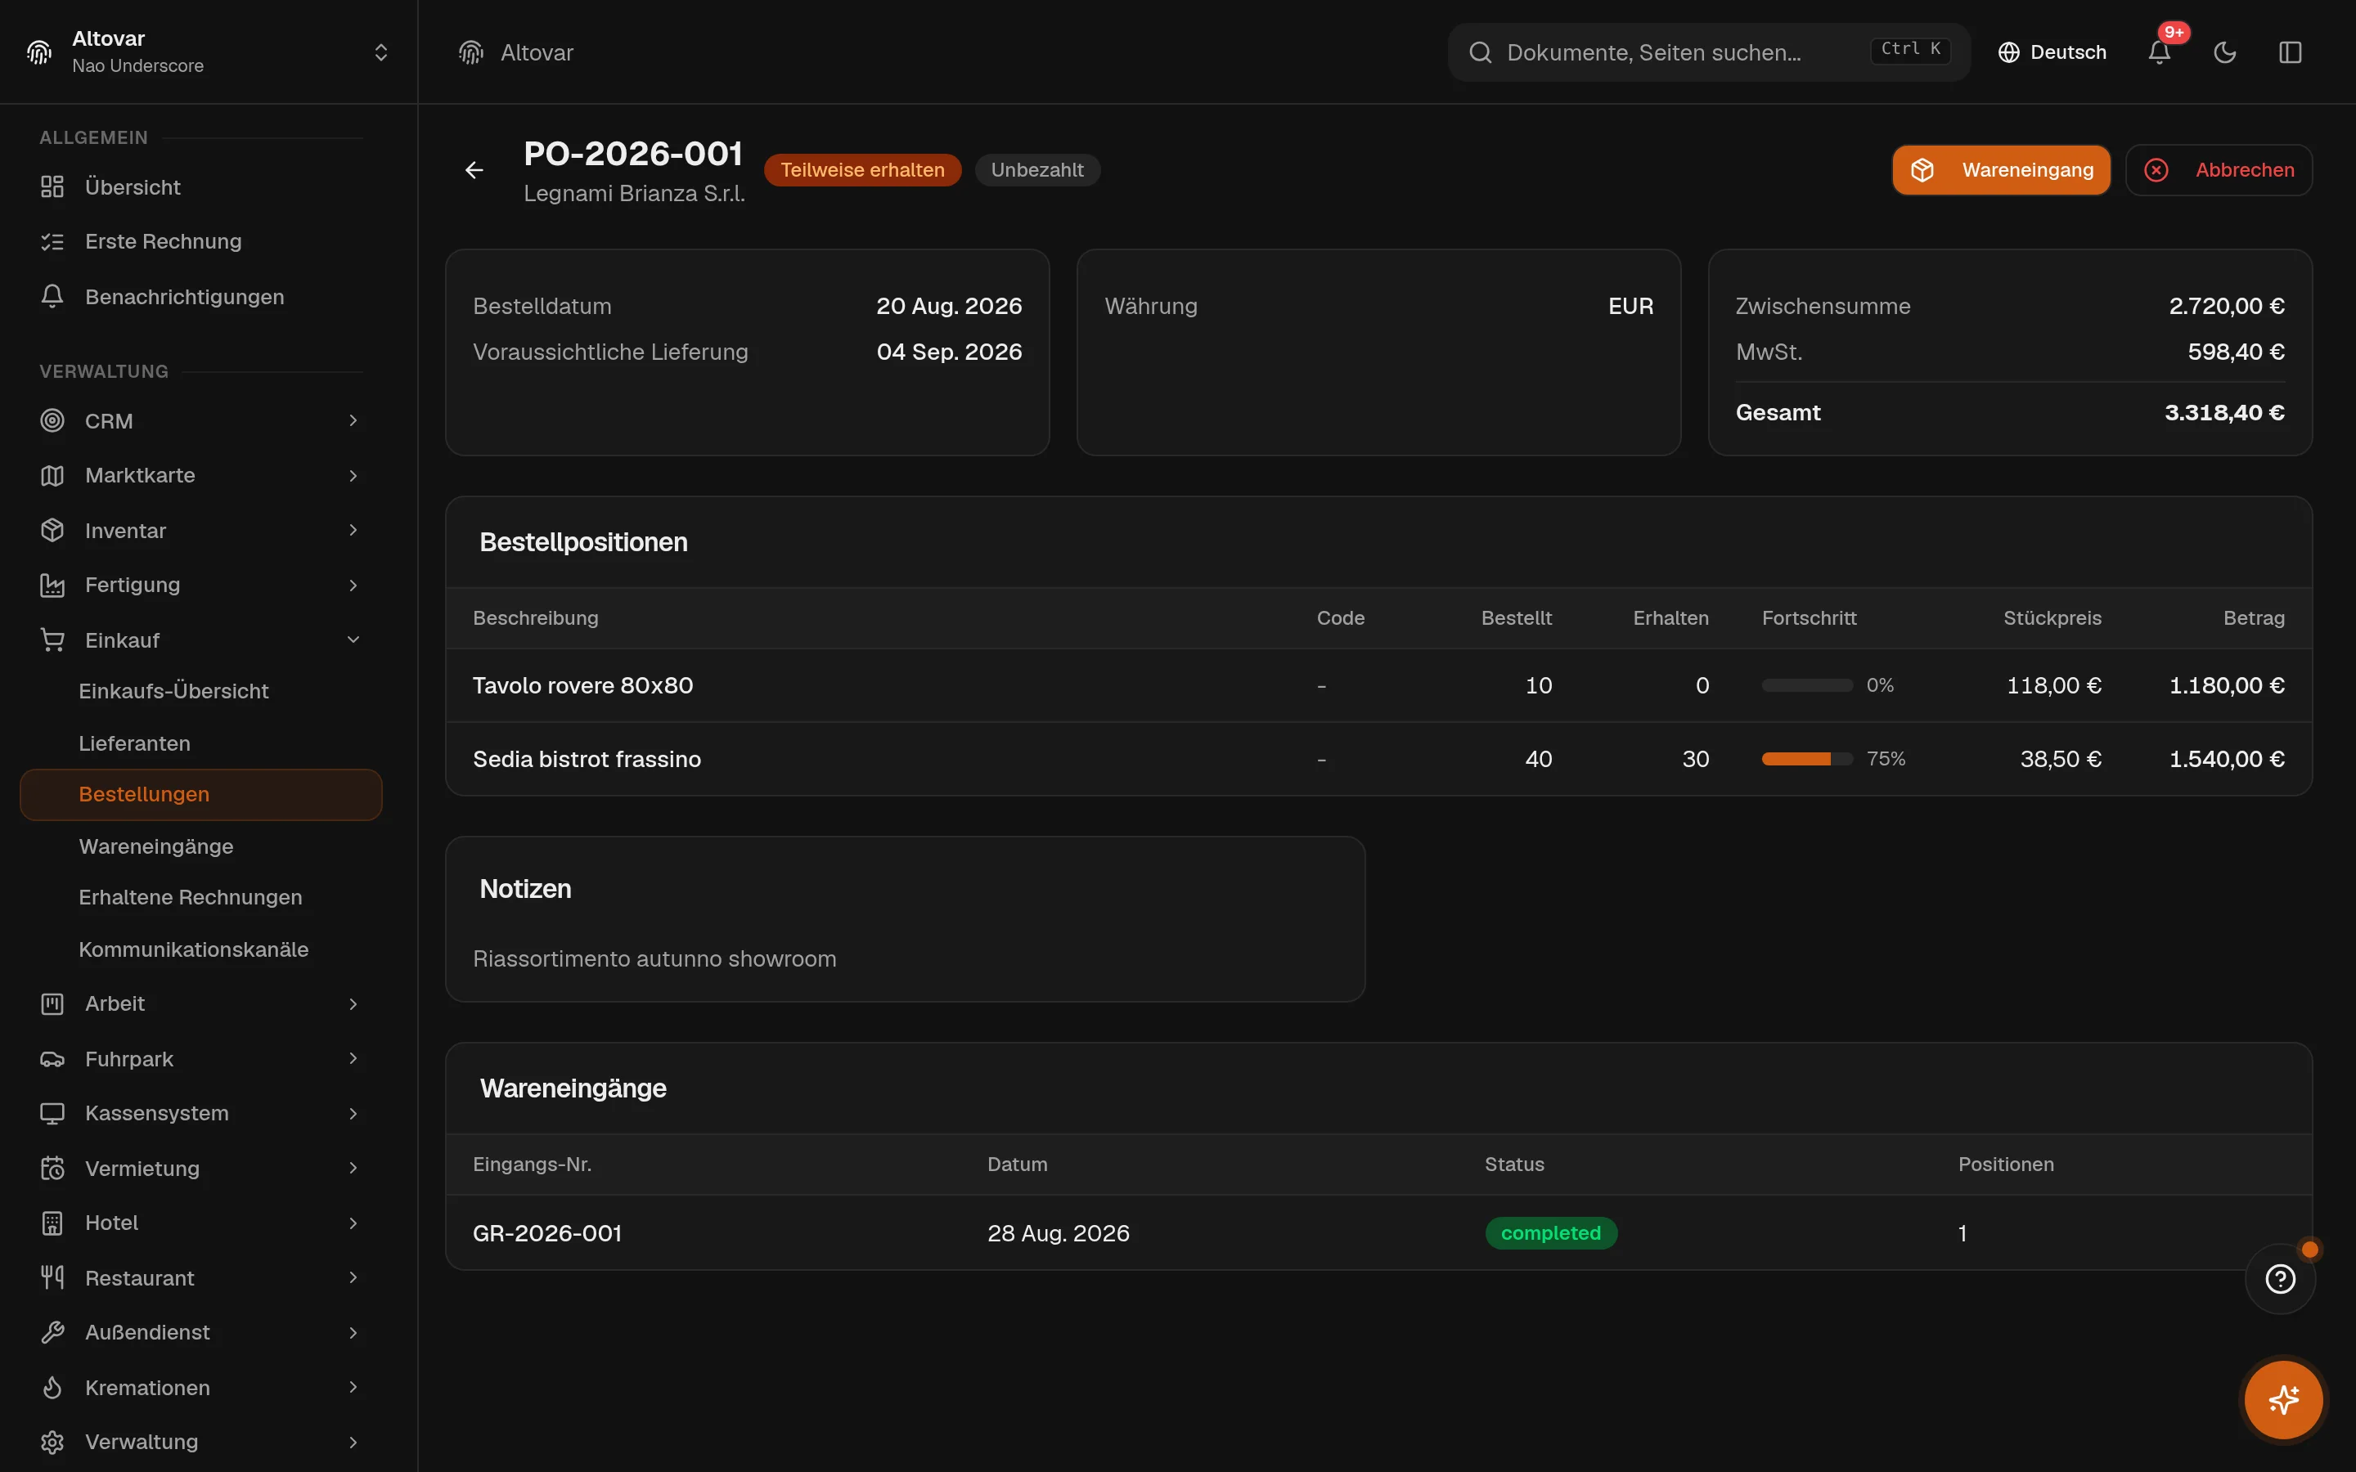Expand the Inventar section chevron
The width and height of the screenshot is (2356, 1472).
pos(353,530)
